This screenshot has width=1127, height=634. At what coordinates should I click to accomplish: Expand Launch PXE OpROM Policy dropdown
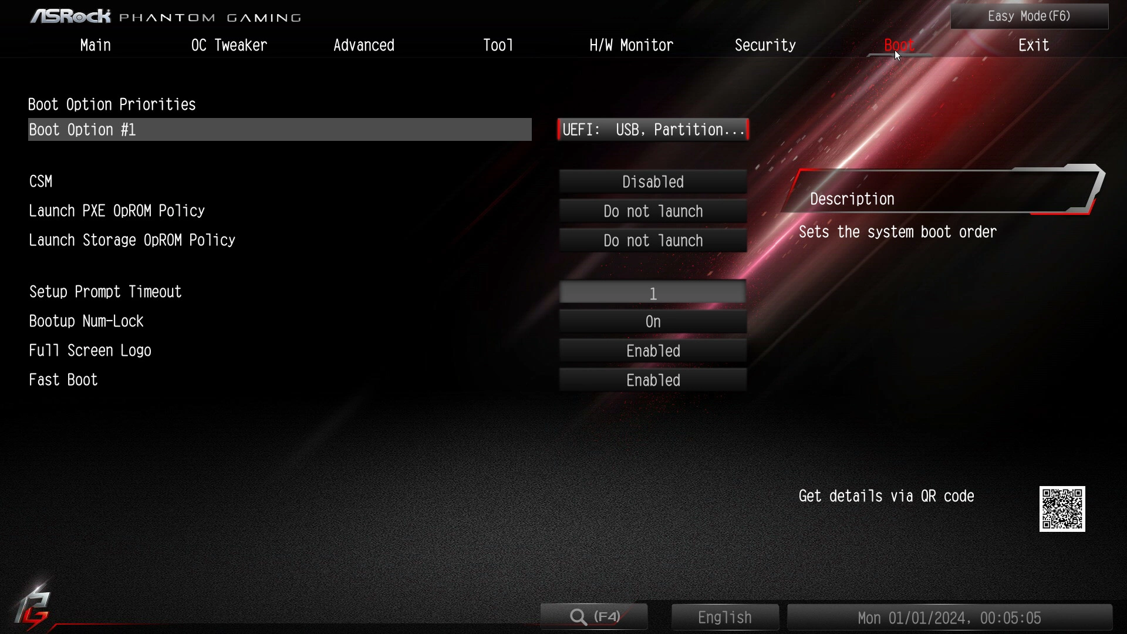(x=653, y=211)
